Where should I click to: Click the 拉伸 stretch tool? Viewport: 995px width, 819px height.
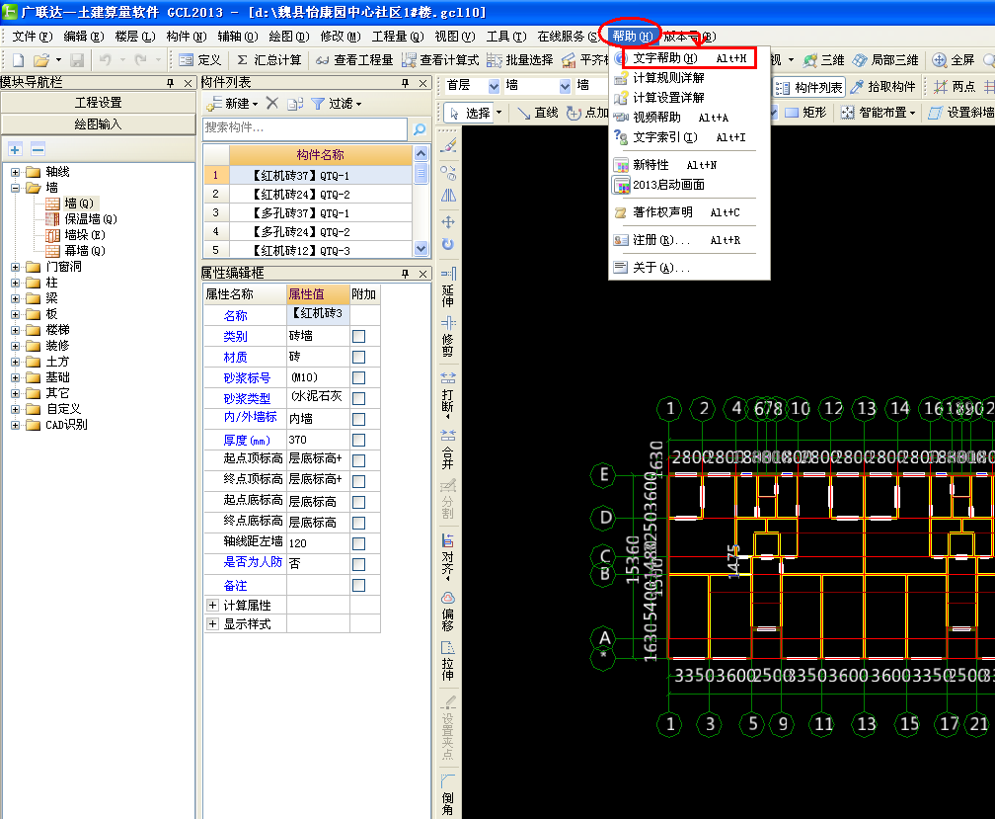click(448, 661)
